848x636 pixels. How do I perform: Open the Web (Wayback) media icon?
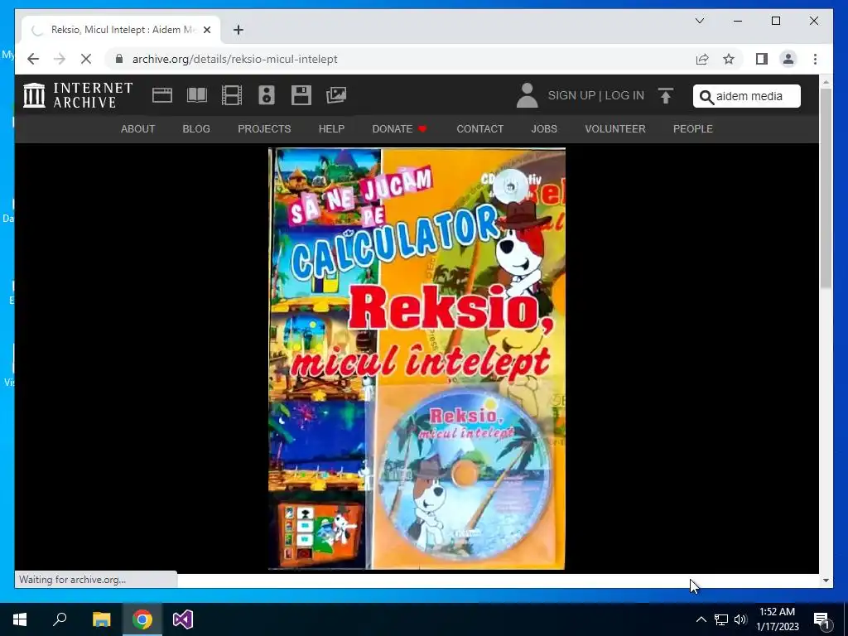tap(162, 95)
